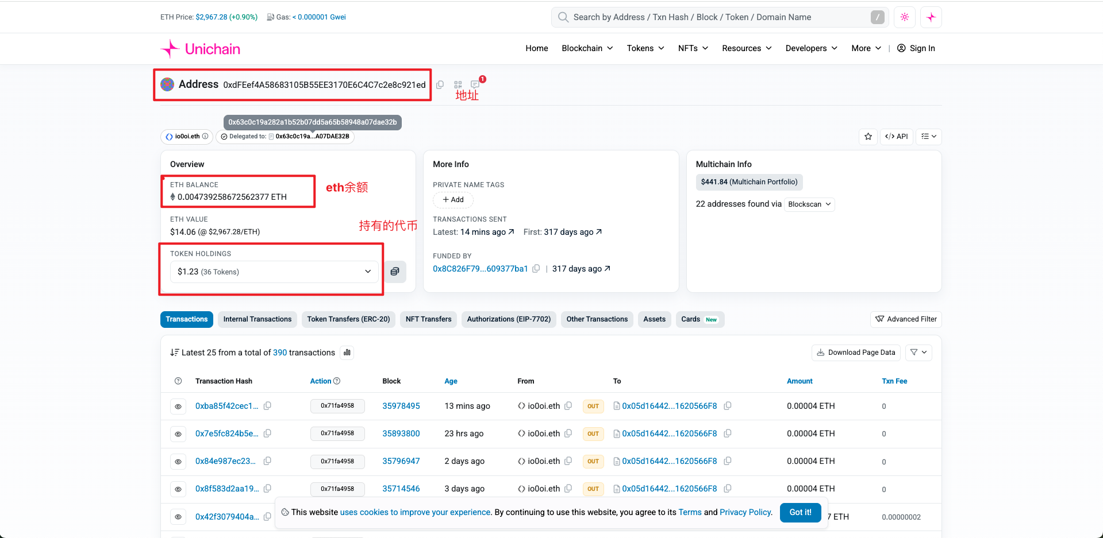This screenshot has height=538, width=1103.
Task: Preview transaction 0x84e987ec23 with eye icon
Action: 178,462
